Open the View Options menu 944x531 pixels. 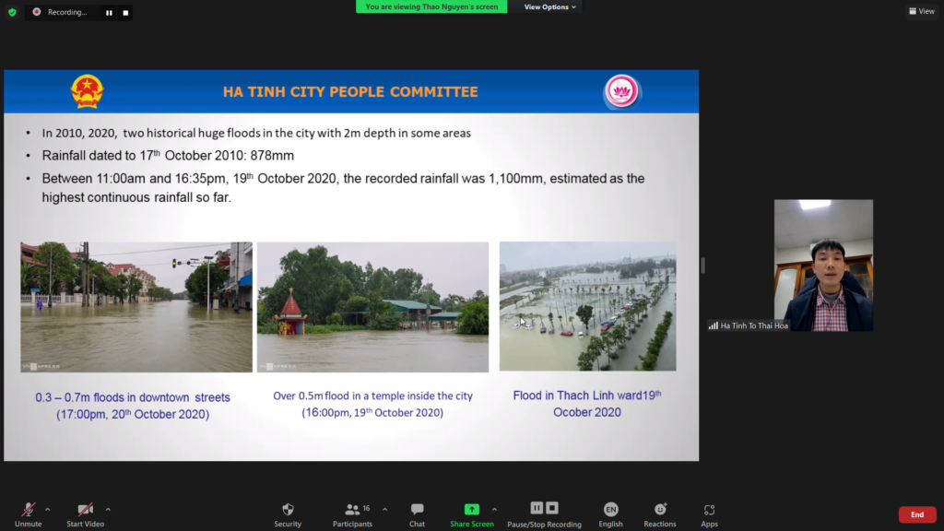click(x=550, y=6)
